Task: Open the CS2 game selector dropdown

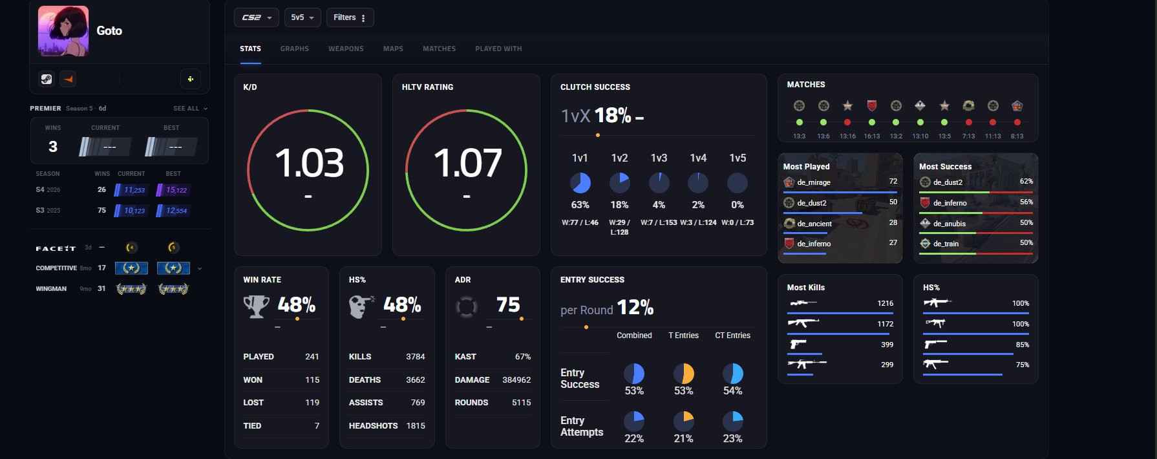Action: pyautogui.click(x=256, y=17)
